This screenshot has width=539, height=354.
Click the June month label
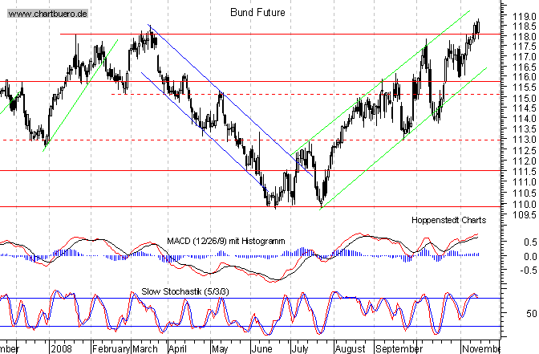262,349
